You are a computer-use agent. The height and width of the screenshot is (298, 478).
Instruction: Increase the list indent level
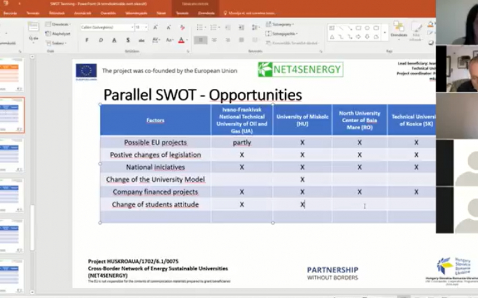pos(241,27)
